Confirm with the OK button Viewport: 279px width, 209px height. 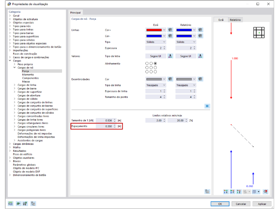(220, 204)
